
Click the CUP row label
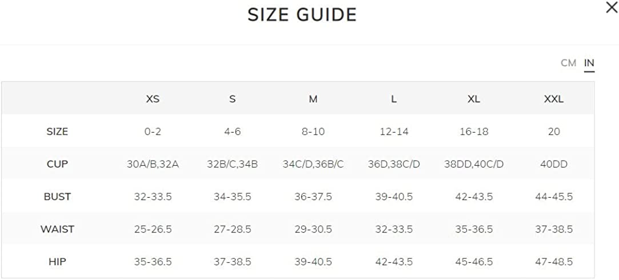[x=57, y=164]
